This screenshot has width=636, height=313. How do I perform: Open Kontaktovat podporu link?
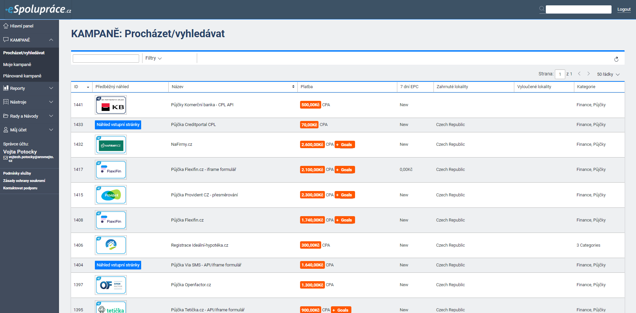pos(20,188)
